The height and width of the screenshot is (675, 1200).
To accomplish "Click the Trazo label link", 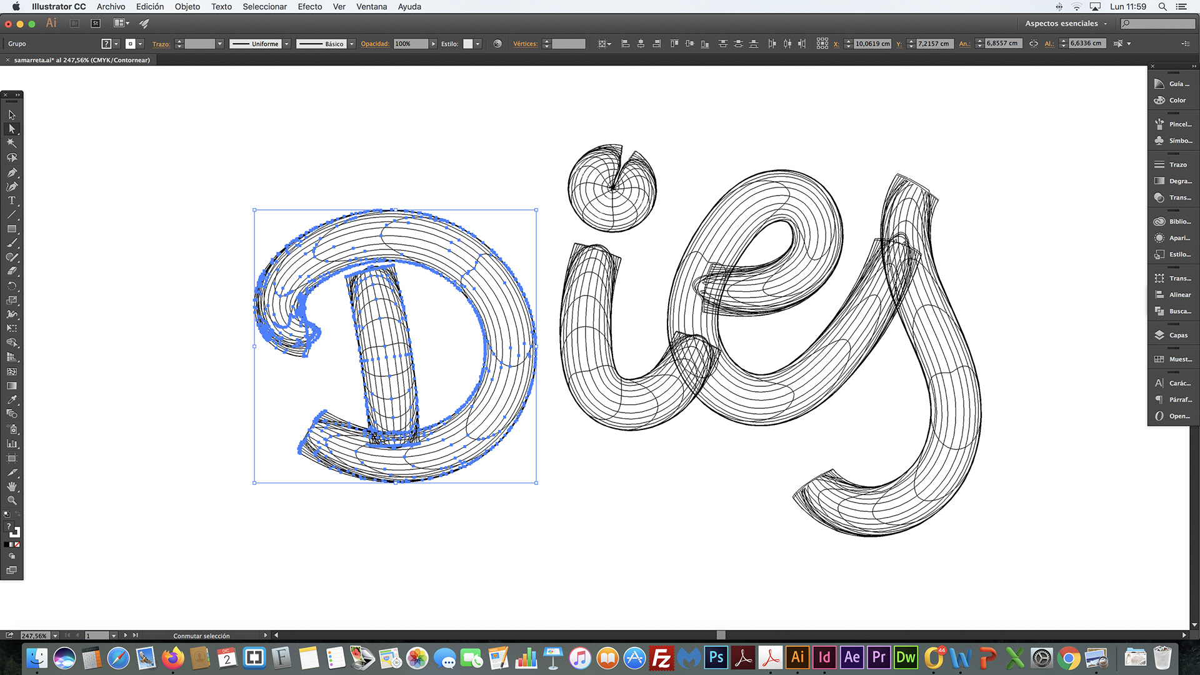I will tap(161, 44).
